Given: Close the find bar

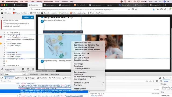Looking at the screenshot, I should [x=1, y=74].
